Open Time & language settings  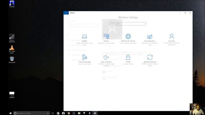tap(85, 60)
